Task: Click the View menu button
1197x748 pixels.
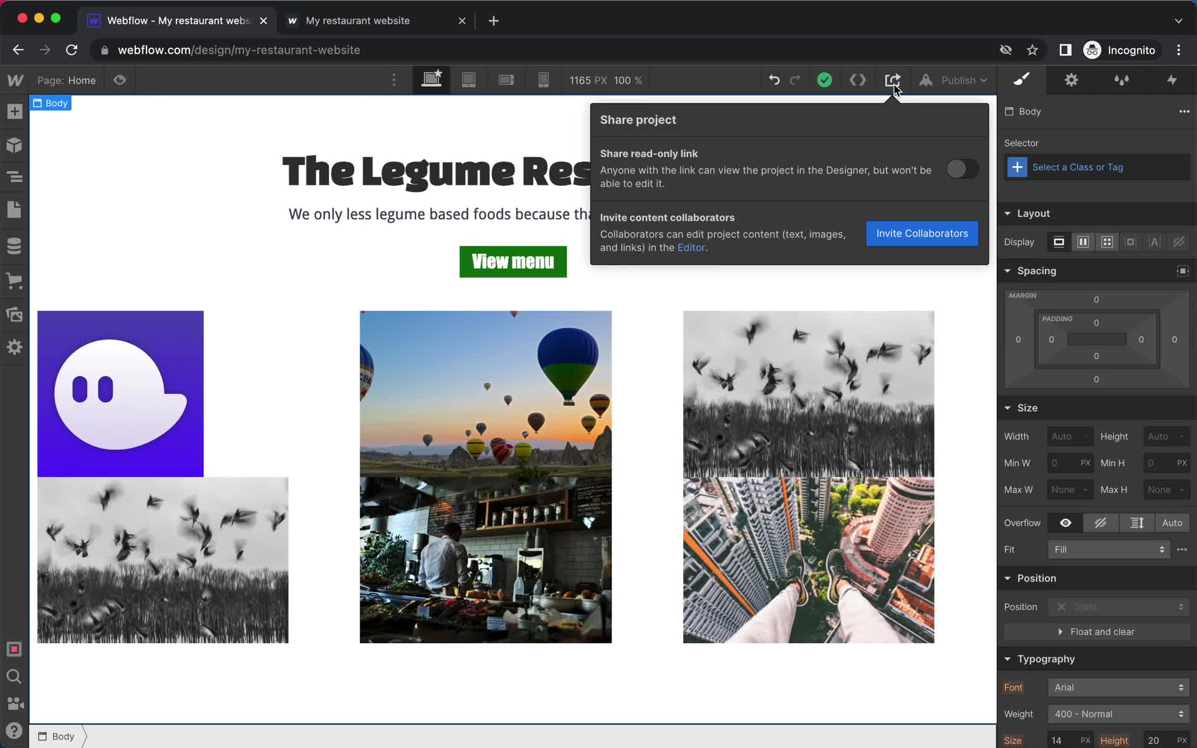Action: (x=513, y=262)
